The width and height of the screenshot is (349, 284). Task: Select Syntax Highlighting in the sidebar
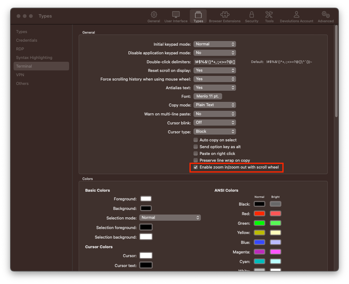pyautogui.click(x=34, y=57)
